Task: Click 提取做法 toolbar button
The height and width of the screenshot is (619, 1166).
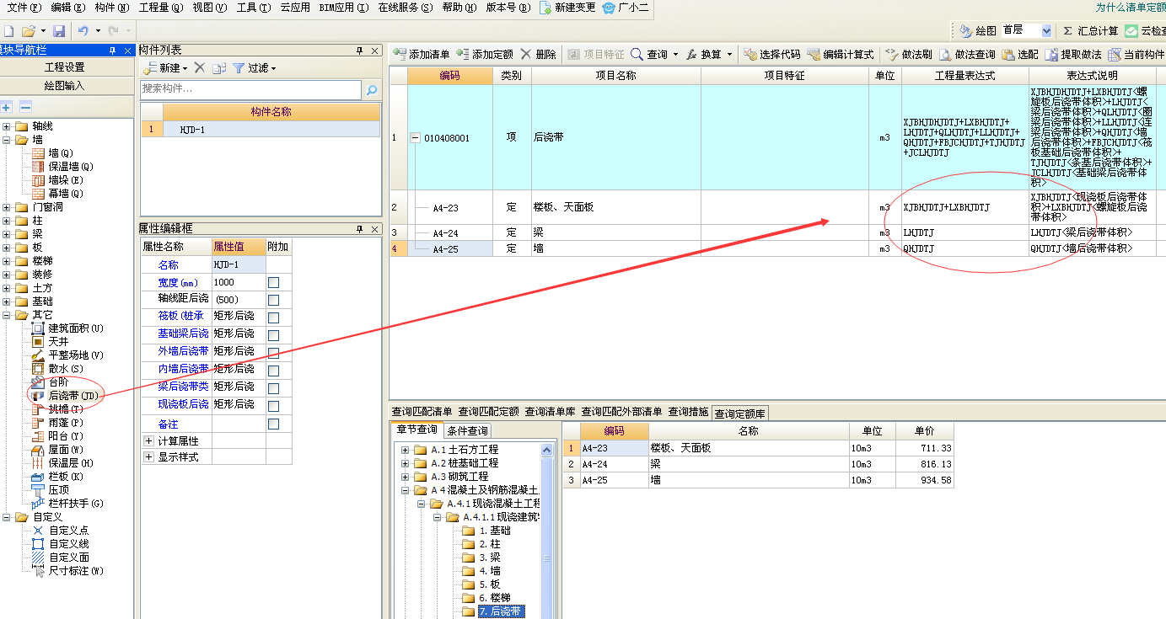Action: [x=1073, y=55]
